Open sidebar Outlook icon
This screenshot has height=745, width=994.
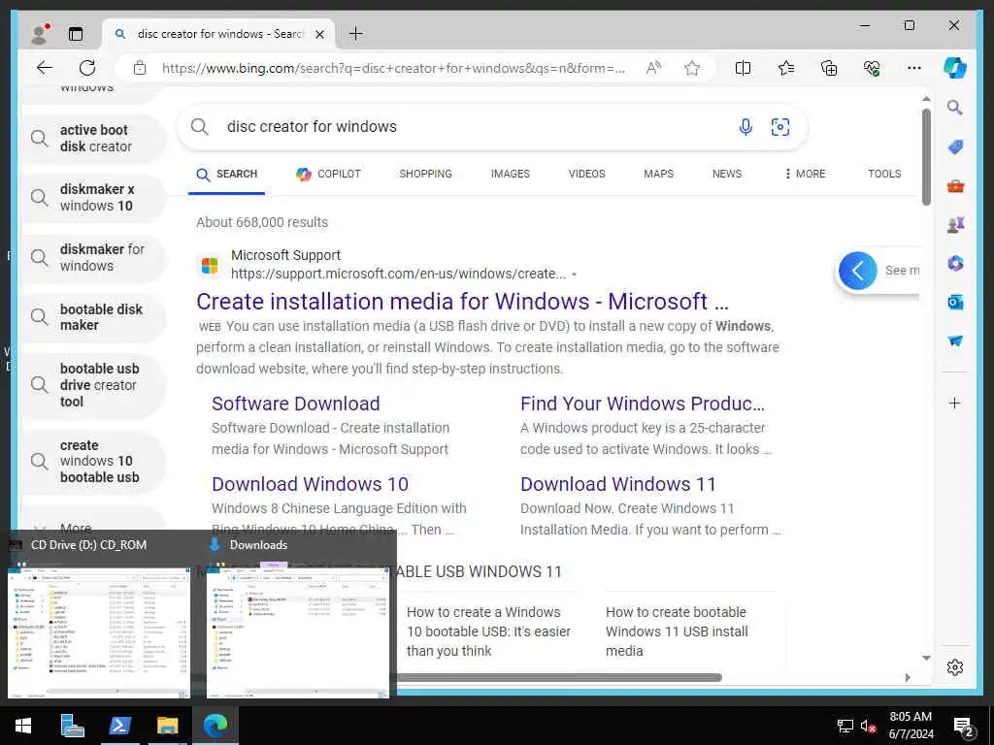click(955, 303)
